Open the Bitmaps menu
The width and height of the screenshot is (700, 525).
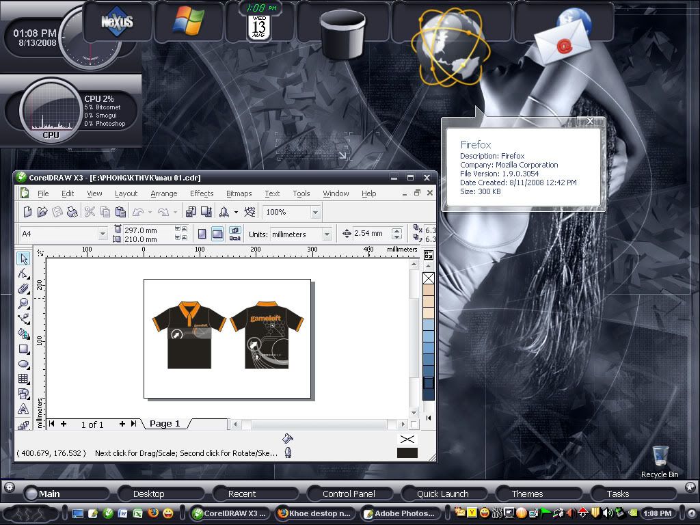point(239,193)
